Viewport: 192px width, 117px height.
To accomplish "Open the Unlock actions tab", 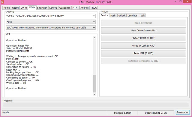I will click(x=122, y=16).
